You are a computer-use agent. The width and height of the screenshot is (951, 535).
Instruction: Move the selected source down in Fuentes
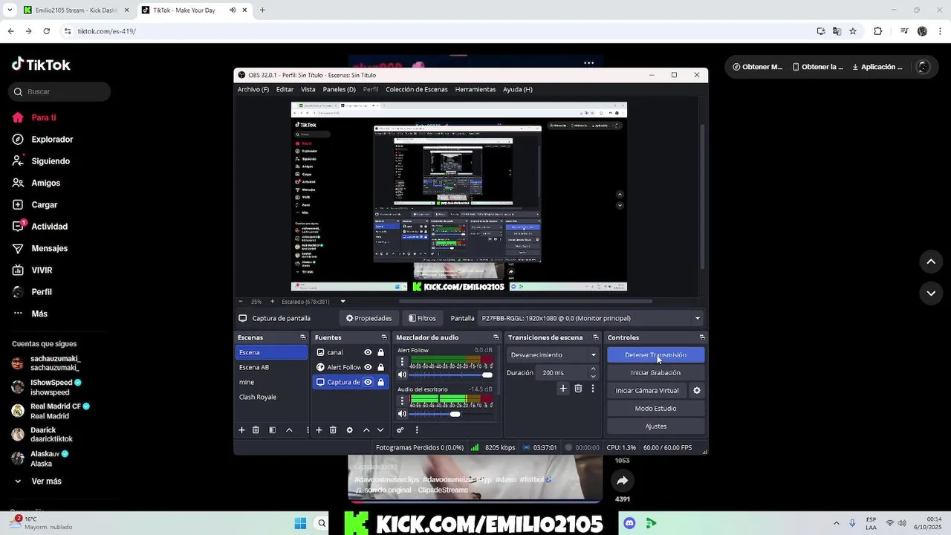380,430
